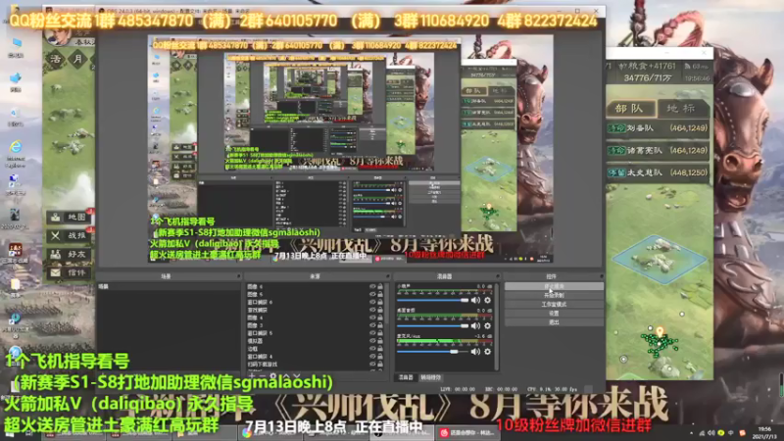Toggle eye icon of the 模拟器 source
The height and width of the screenshot is (441, 784).
[x=372, y=341]
